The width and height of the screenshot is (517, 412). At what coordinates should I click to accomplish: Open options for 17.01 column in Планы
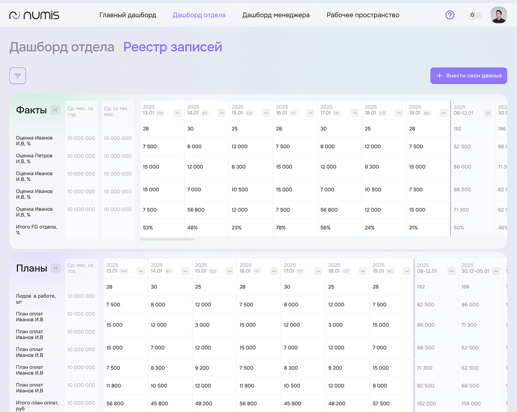pyautogui.click(x=318, y=271)
